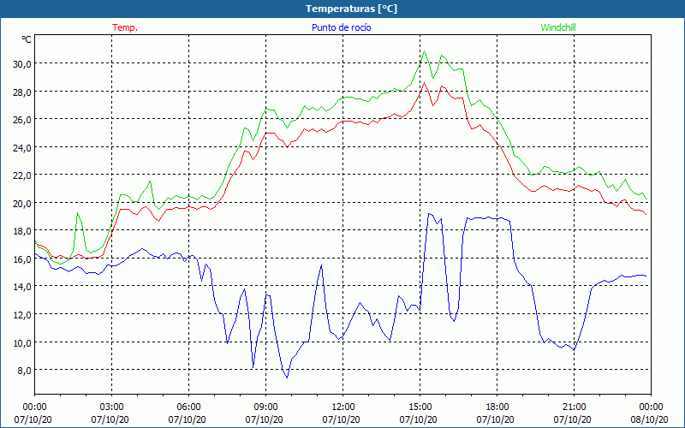
Task: Click the '03:00' time axis label
Action: (112, 407)
